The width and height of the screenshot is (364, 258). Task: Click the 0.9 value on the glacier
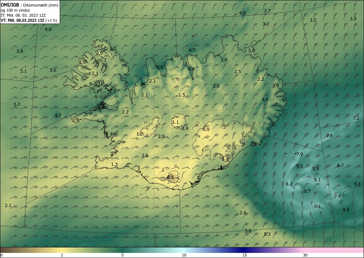pos(206,130)
